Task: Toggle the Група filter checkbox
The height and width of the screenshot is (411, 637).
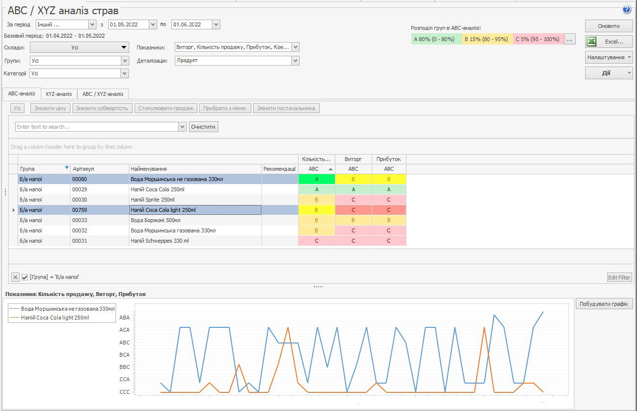Action: click(25, 277)
